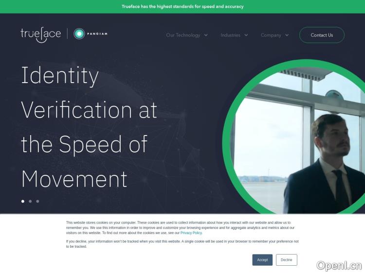Image resolution: width=365 pixels, height=273 pixels.
Task: Click the Identity Verification hero heading
Action: click(x=89, y=127)
